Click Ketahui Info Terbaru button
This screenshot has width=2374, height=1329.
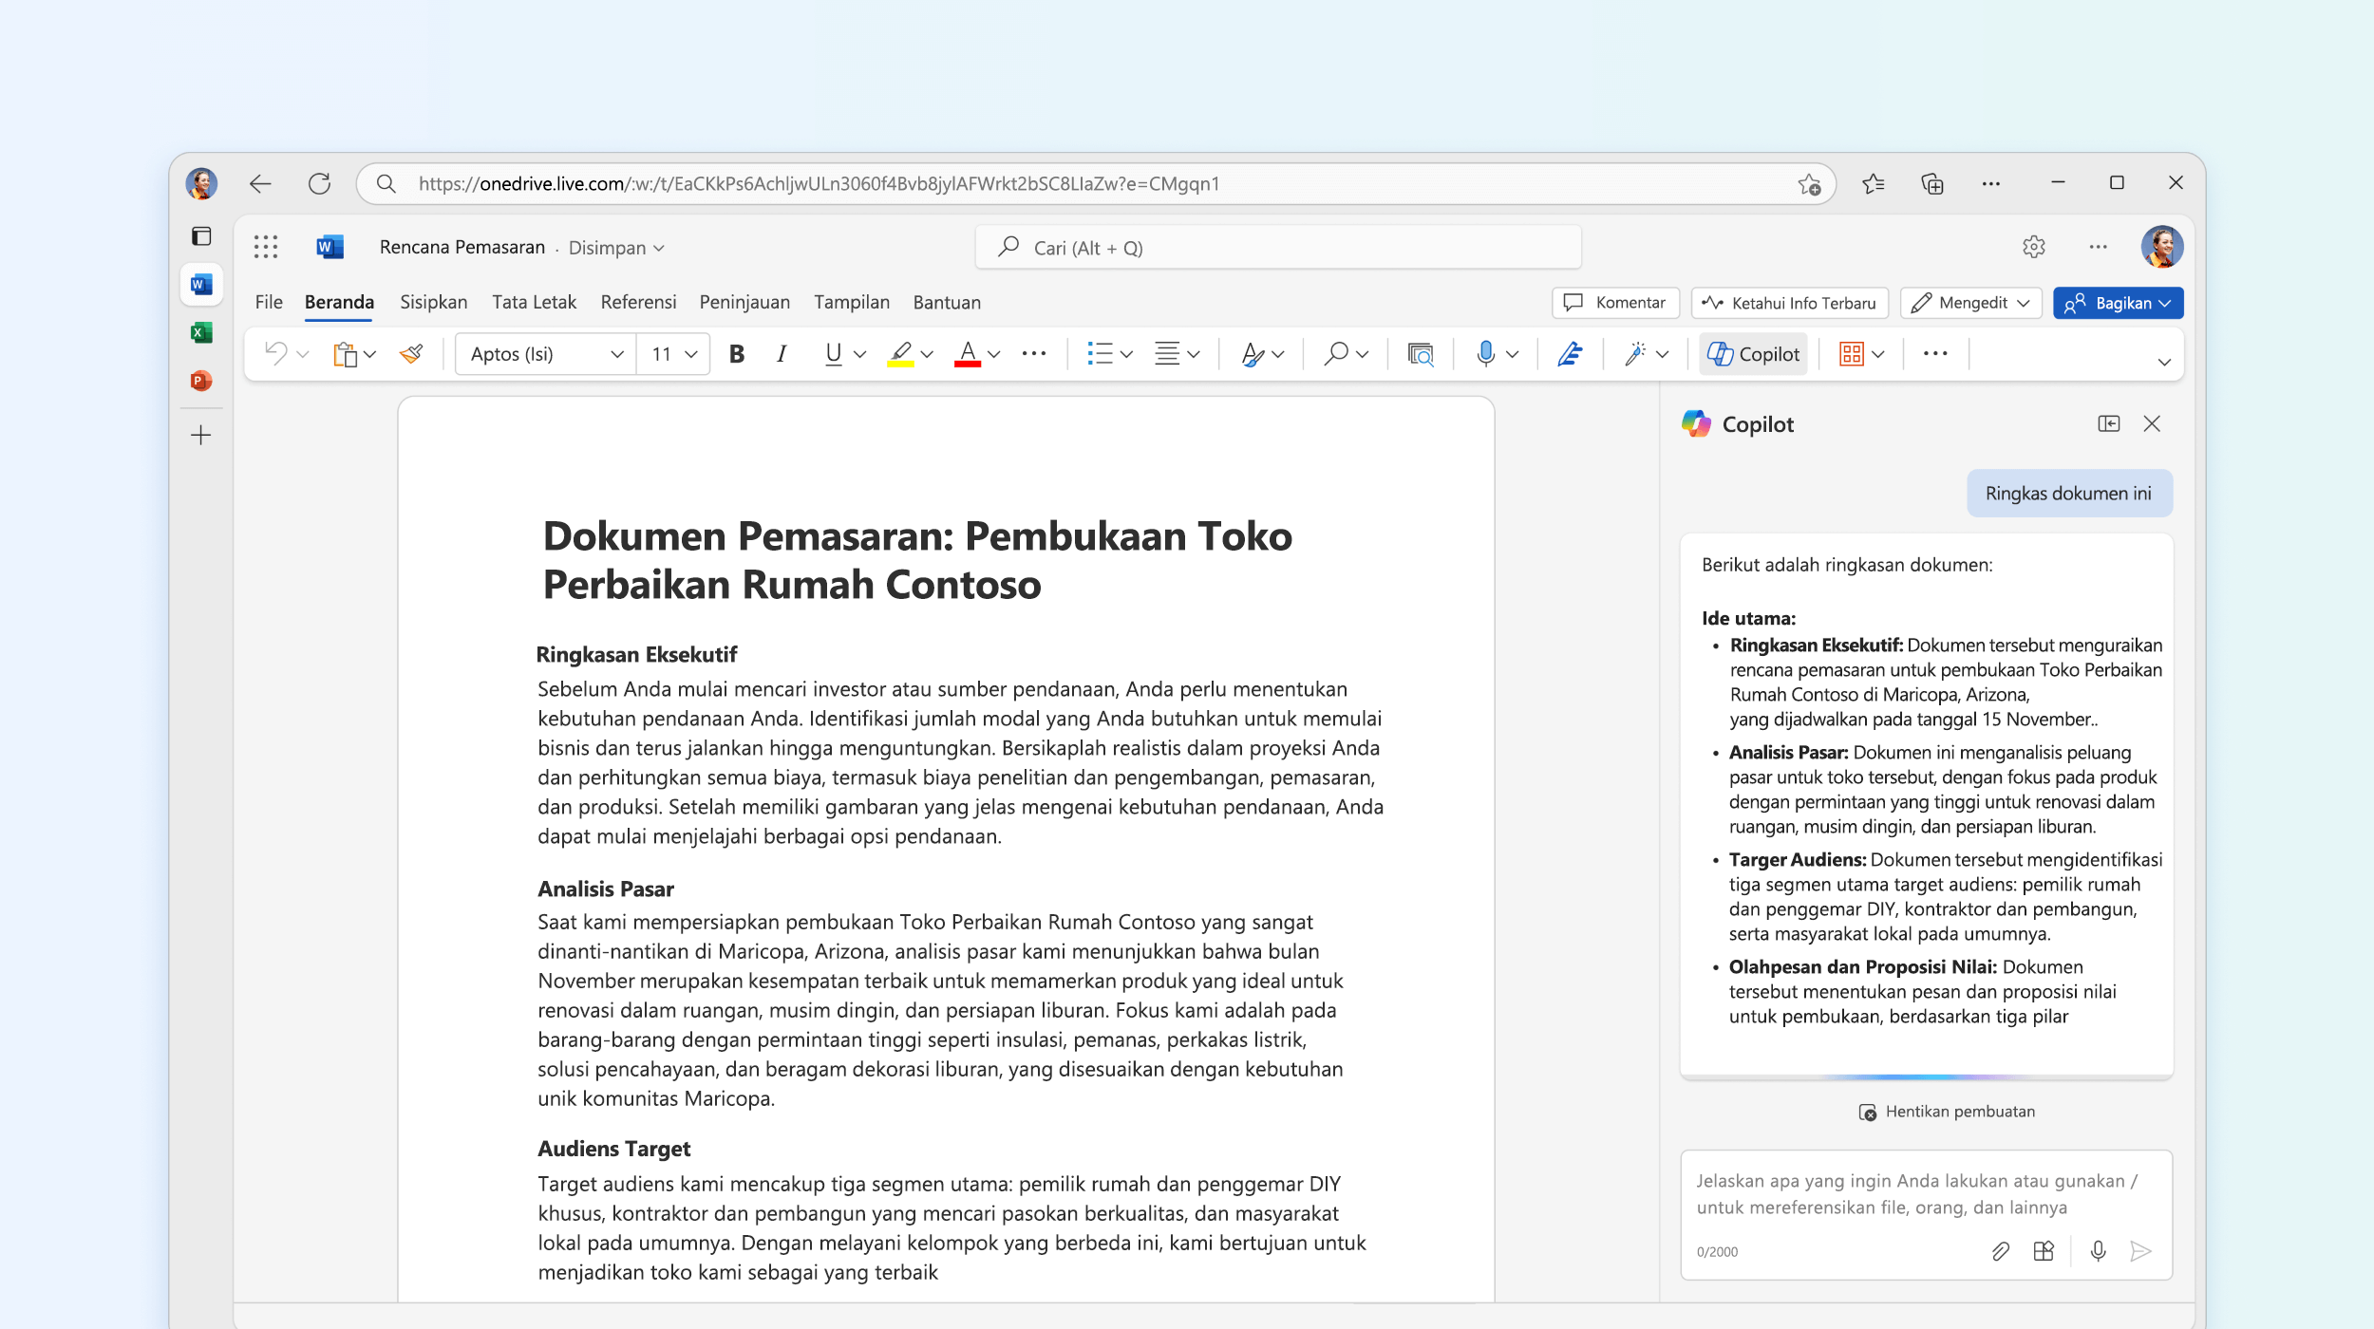1789,303
